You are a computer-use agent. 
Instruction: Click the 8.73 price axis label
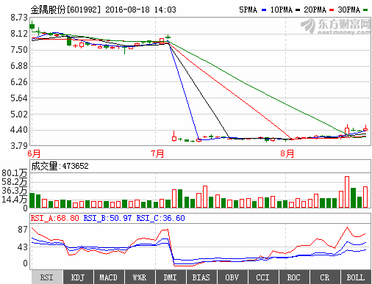(19, 18)
